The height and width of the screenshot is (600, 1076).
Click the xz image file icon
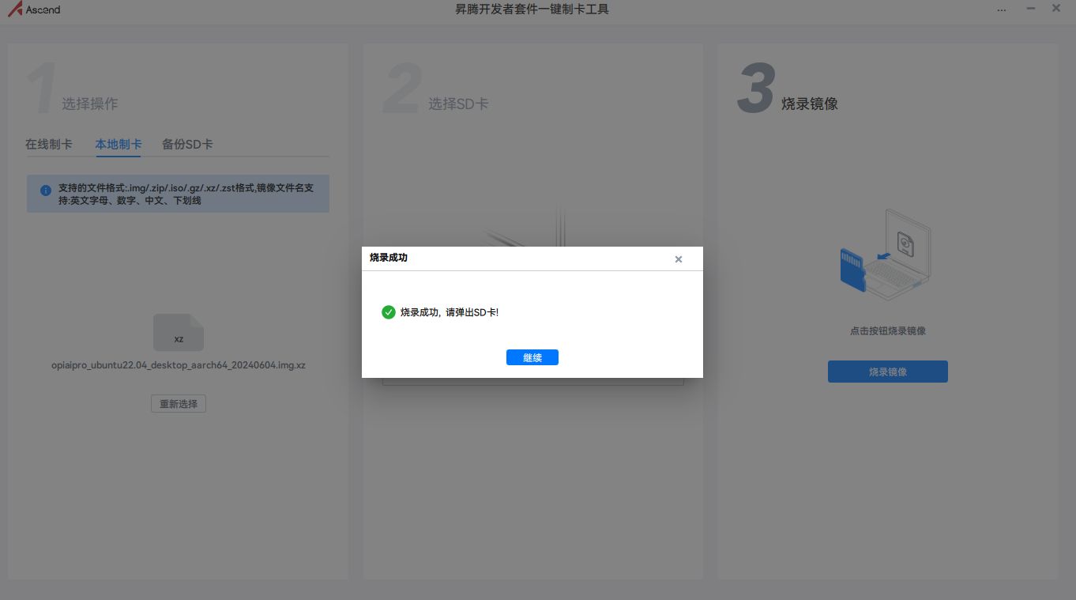click(178, 332)
